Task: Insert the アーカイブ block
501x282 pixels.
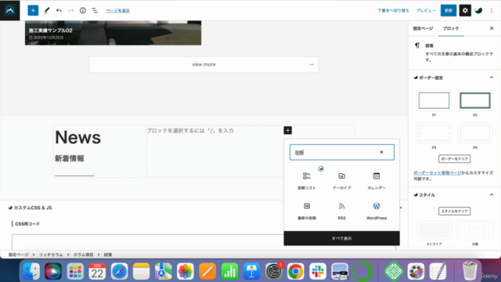Action: 341,181
